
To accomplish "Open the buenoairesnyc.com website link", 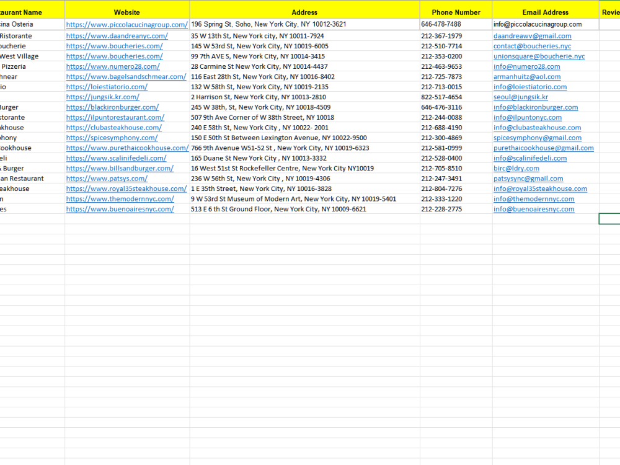I will (120, 210).
